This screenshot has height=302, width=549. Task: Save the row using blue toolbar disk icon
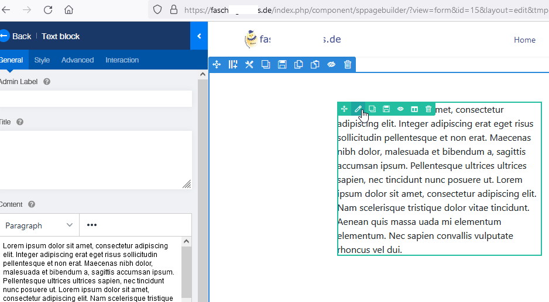click(x=282, y=65)
